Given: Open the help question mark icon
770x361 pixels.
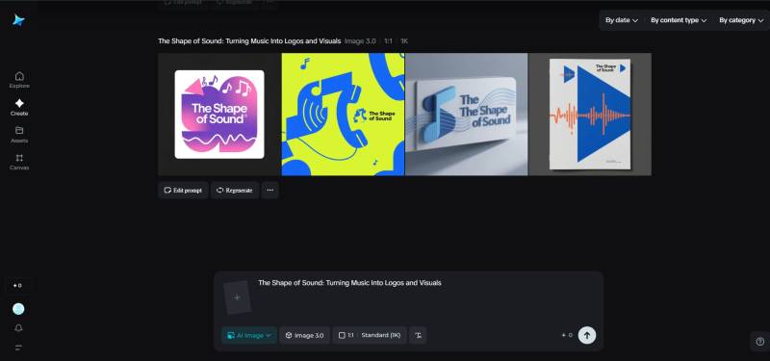Looking at the screenshot, I should click(x=759, y=342).
